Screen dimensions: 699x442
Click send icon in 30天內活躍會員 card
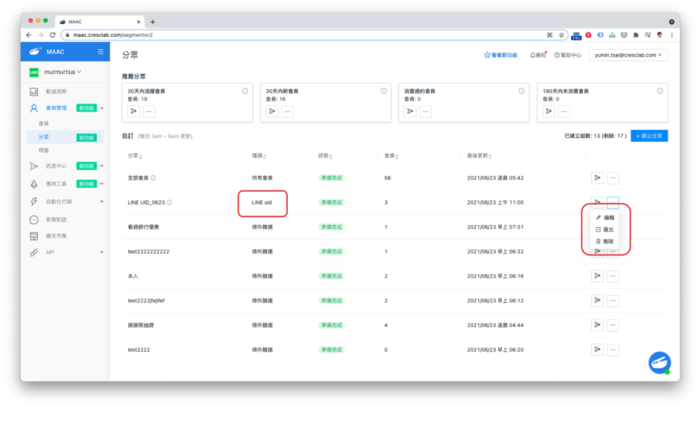[133, 111]
